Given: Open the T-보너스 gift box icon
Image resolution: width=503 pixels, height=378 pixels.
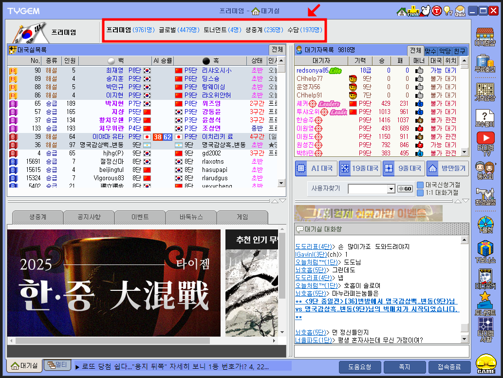Looking at the screenshot, I should 485,252.
